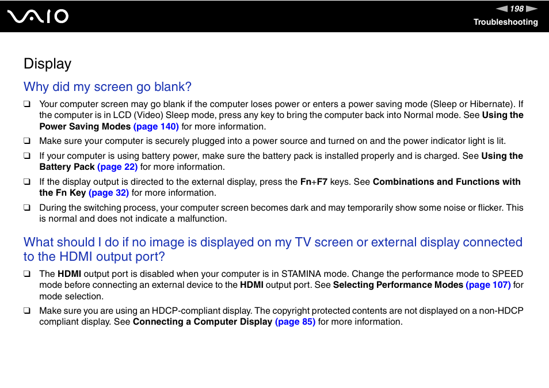The width and height of the screenshot is (549, 388).
Task: Click heading about HDMI output port
Action: (x=273, y=249)
